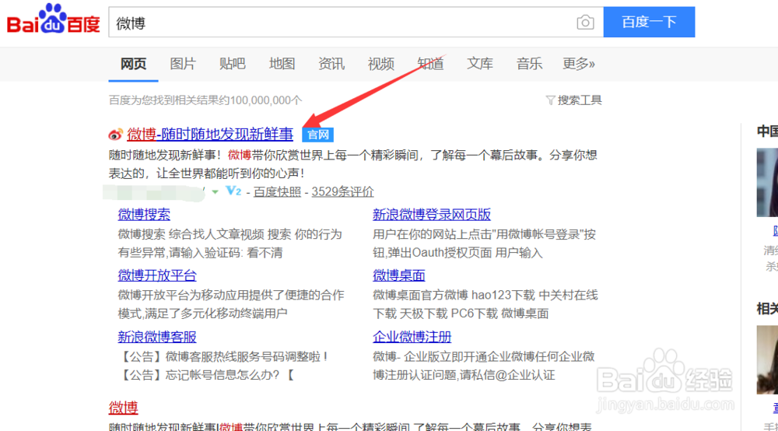778x431 pixels.
Task: Open the 知道 tab
Action: [x=431, y=64]
